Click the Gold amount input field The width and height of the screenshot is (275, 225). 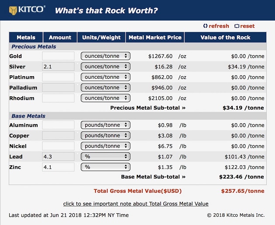tap(58, 56)
